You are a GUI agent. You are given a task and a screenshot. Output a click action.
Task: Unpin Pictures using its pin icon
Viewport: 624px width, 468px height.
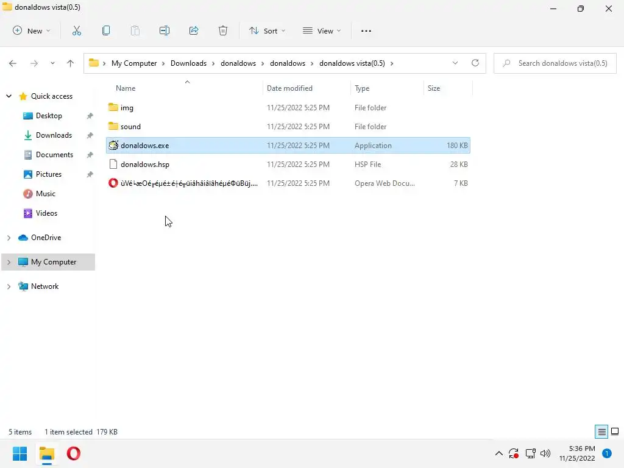click(90, 174)
